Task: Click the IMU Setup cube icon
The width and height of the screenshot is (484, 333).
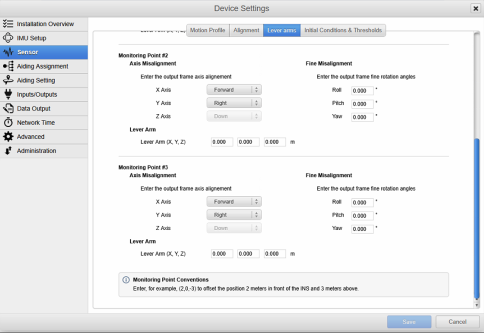Action: coord(8,38)
